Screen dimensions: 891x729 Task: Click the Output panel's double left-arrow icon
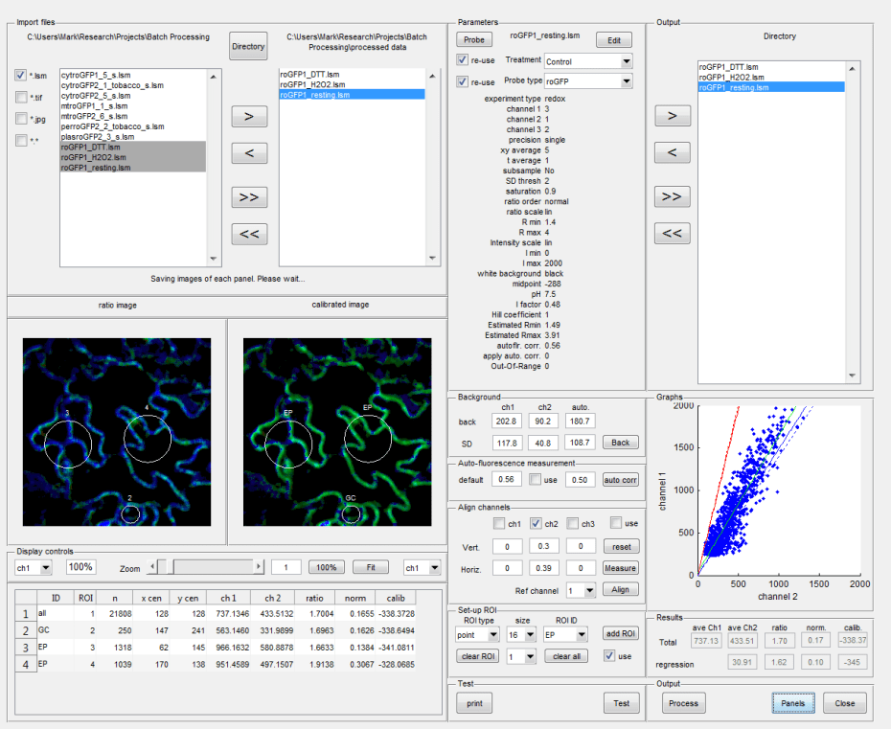(674, 233)
